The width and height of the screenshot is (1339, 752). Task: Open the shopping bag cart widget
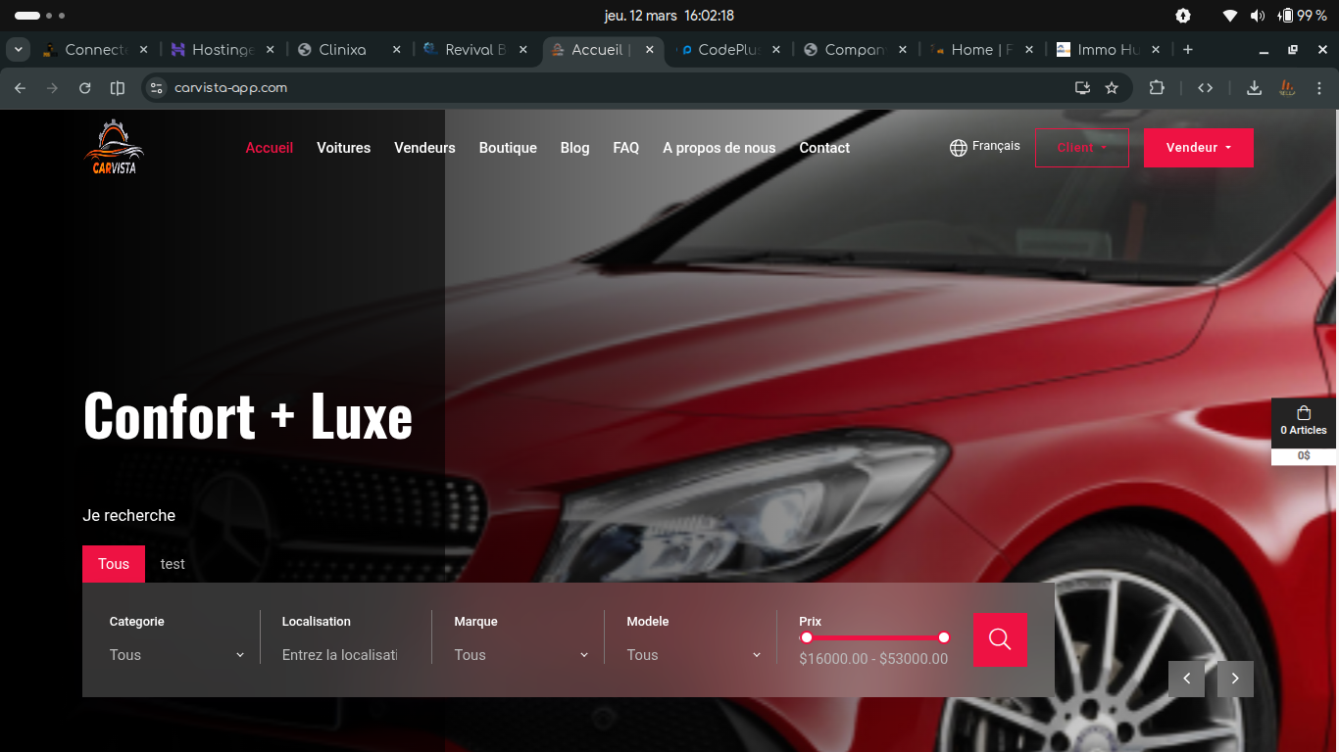tap(1303, 421)
